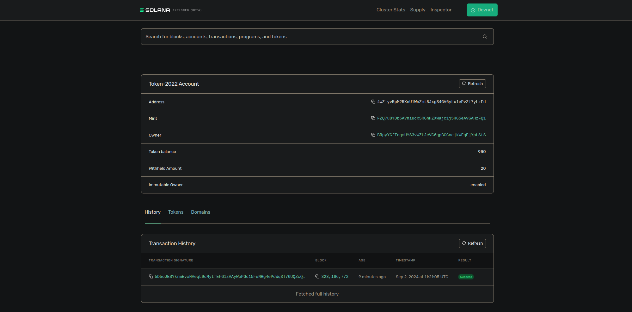This screenshot has height=312, width=632.
Task: Open transaction 5D5oJESYkrmEvx... signature link
Action: point(230,277)
